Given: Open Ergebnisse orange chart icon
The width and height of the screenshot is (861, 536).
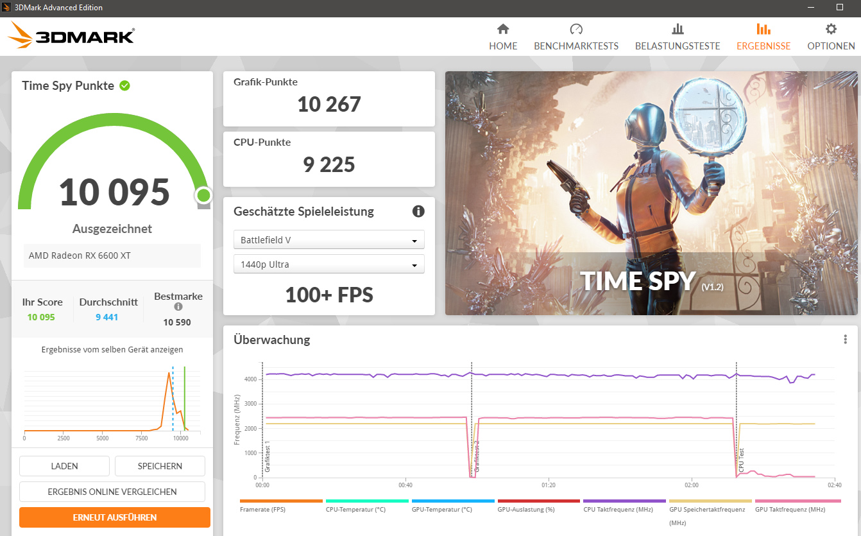Looking at the screenshot, I should [x=763, y=30].
